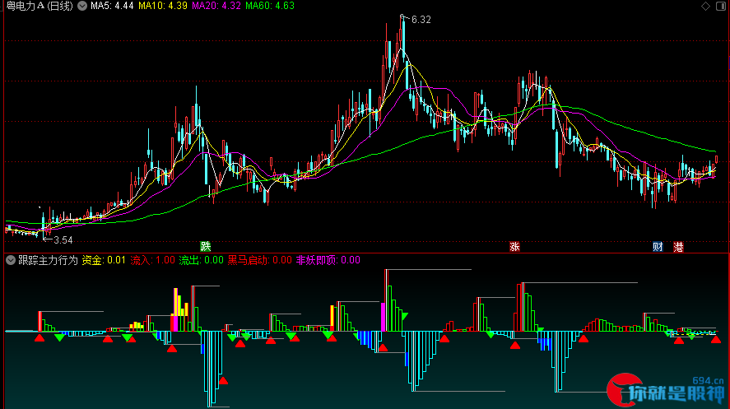730x409 pixels.
Task: Click the green 跌 event marker
Action: (205, 247)
